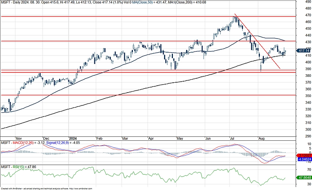Select the descending red trendline from July peak
Image resolution: width=312 pixels, height=190 pixels.
pos(257,42)
